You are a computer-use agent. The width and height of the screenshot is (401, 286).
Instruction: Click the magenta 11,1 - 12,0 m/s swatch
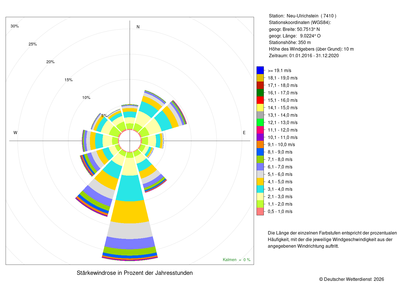point(260,130)
